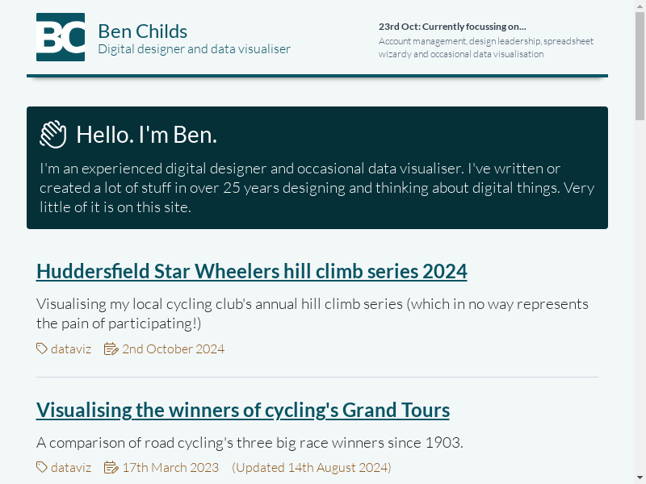Click the "Digital designer and data visualiser" tagline

pos(194,49)
